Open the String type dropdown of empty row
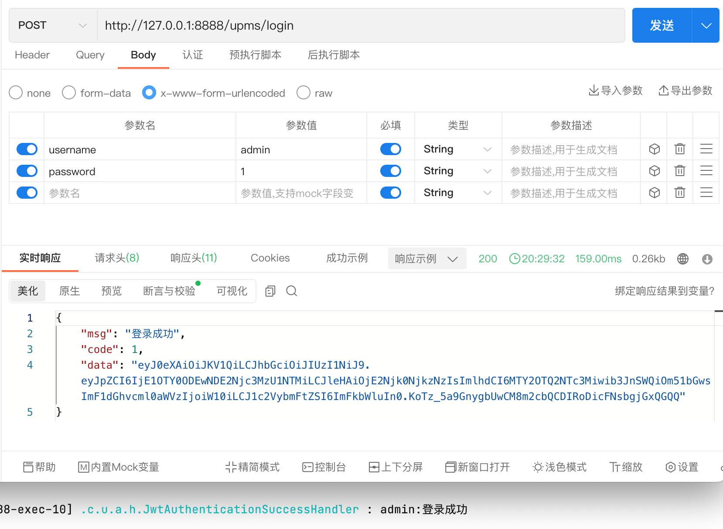 tap(458, 193)
